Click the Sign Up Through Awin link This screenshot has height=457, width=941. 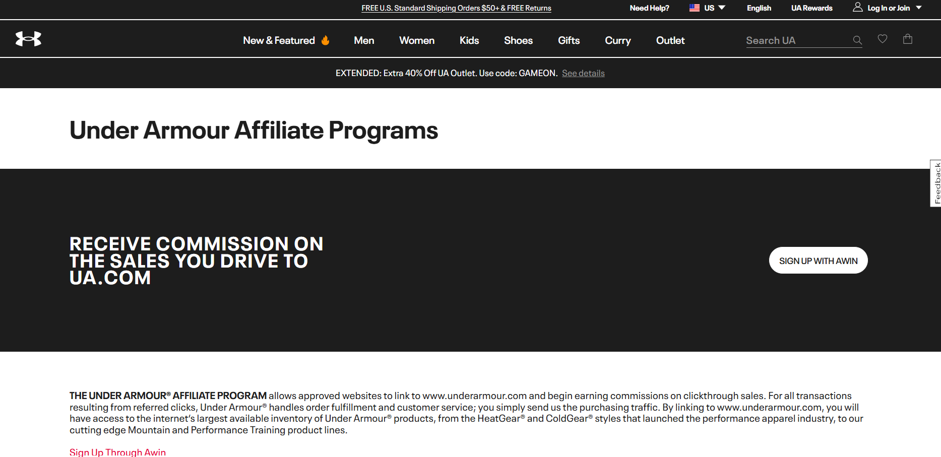117,452
